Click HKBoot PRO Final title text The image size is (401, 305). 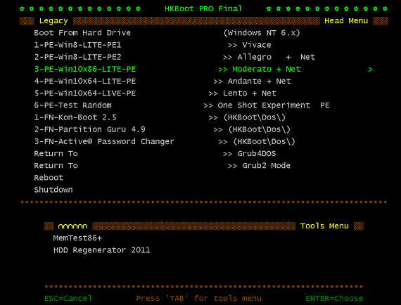point(203,8)
